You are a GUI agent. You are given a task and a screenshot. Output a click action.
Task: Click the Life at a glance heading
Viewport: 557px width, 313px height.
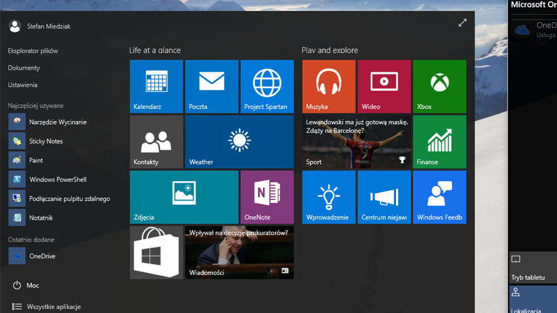tap(155, 51)
